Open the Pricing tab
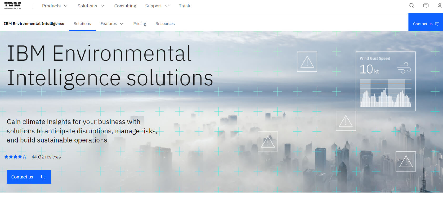The image size is (443, 210). (x=140, y=24)
